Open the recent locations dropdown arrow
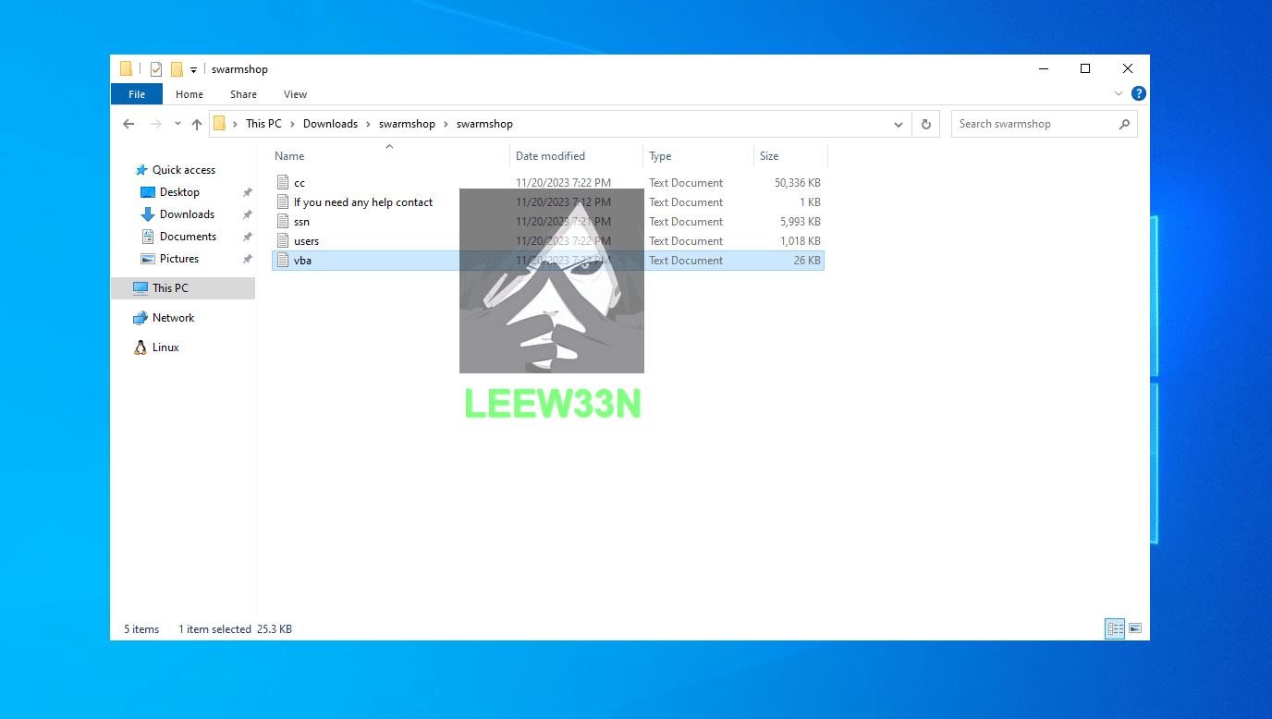 (177, 124)
